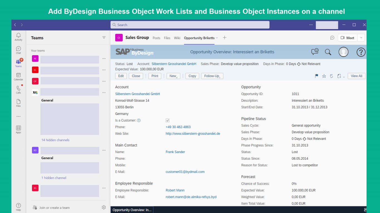Open Calendar in Teams sidebar

[x=18, y=77]
